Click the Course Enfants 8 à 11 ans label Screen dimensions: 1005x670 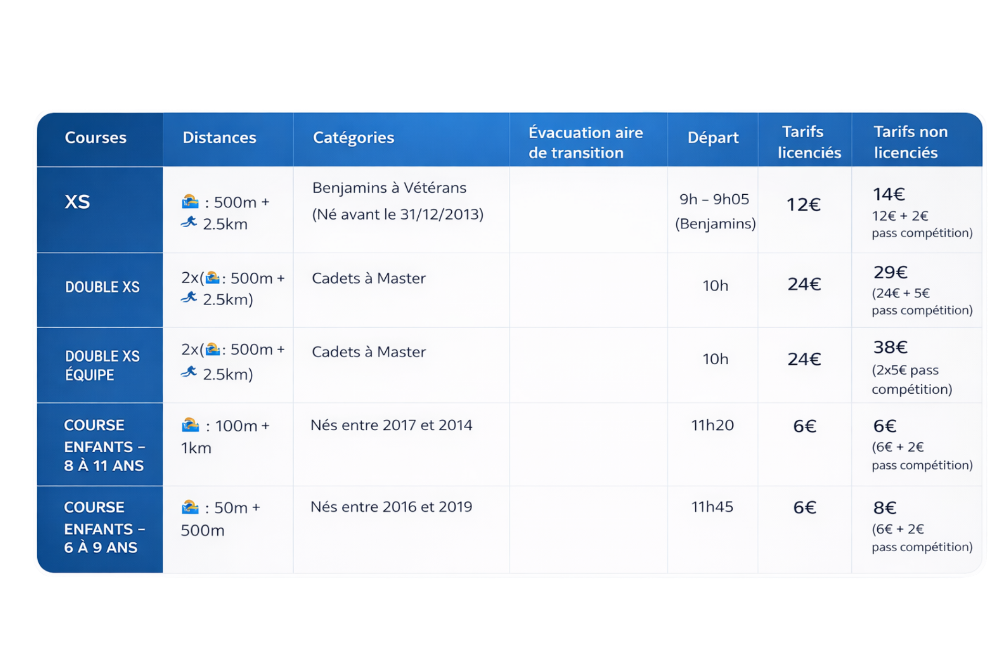[x=104, y=445]
